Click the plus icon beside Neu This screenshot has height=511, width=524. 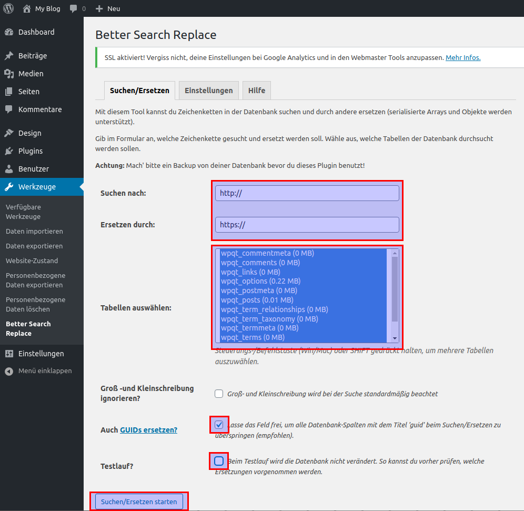(x=99, y=9)
